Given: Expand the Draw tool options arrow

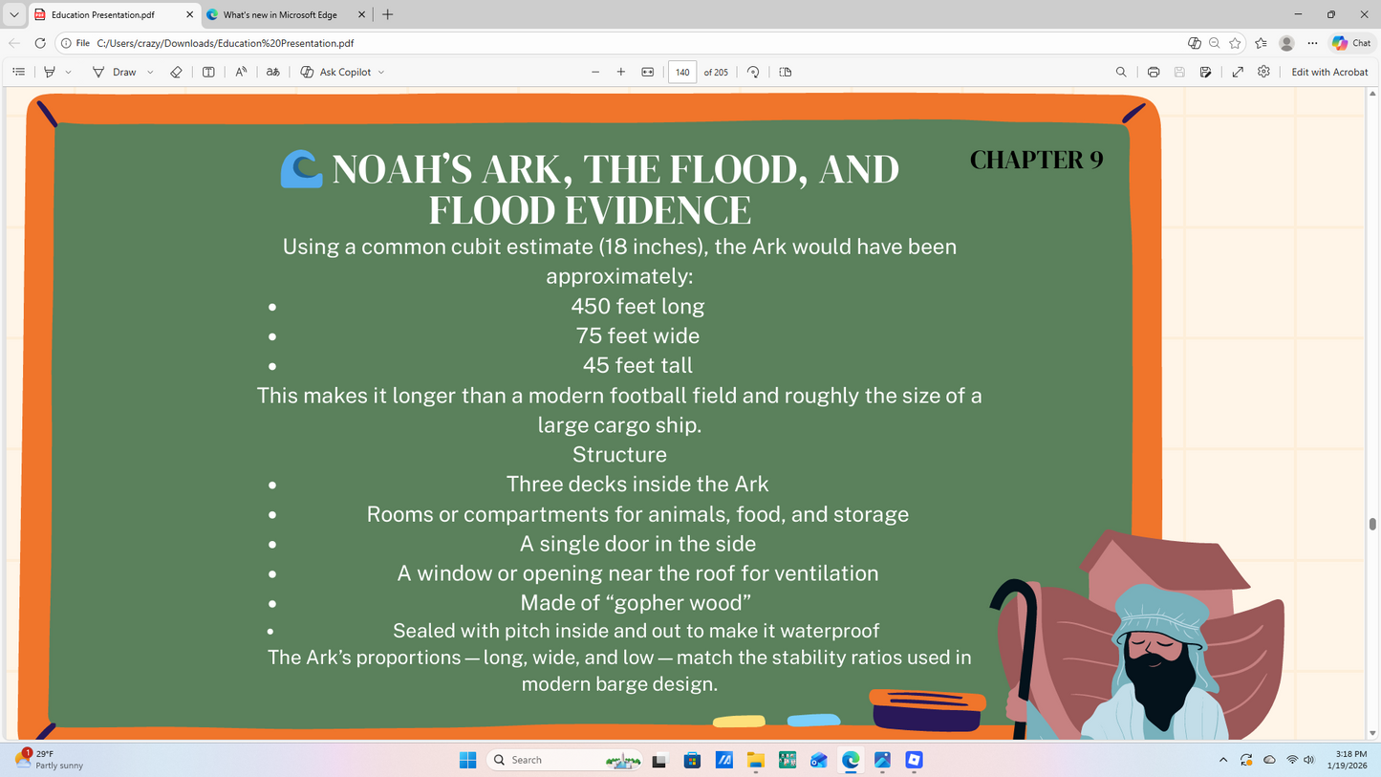Looking at the screenshot, I should 150,72.
